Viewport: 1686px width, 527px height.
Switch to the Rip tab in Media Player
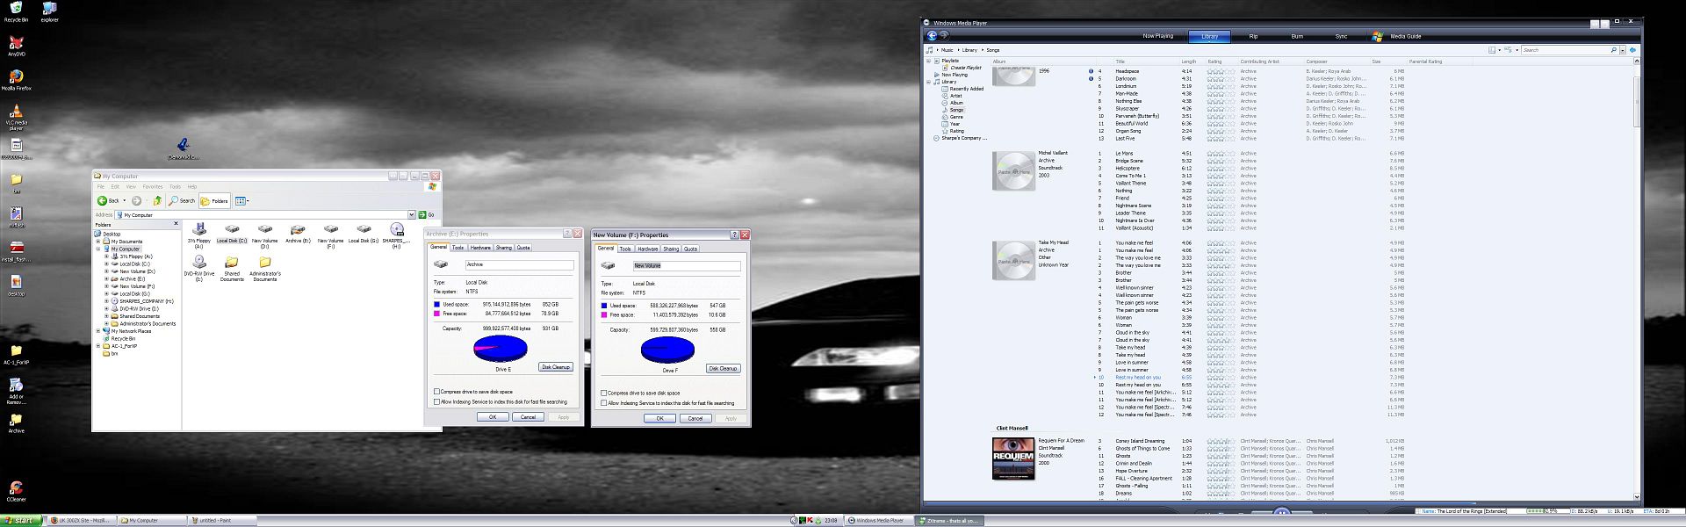click(1253, 37)
